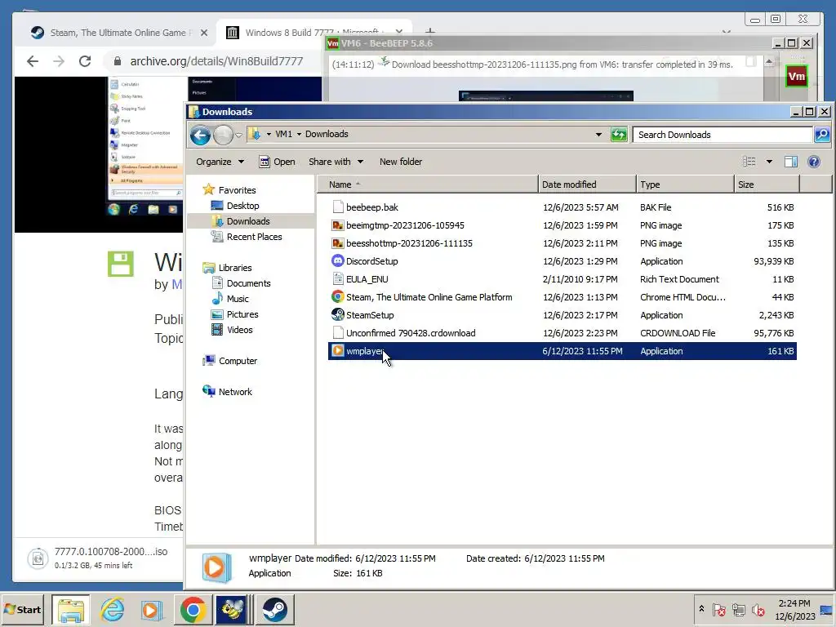Switch to Google Chrome in the taskbar
The image size is (836, 627).
pyautogui.click(x=193, y=610)
